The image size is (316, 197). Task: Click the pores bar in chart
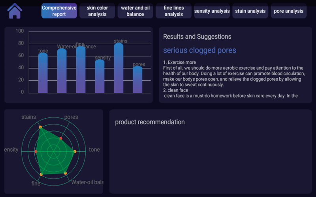click(137, 80)
